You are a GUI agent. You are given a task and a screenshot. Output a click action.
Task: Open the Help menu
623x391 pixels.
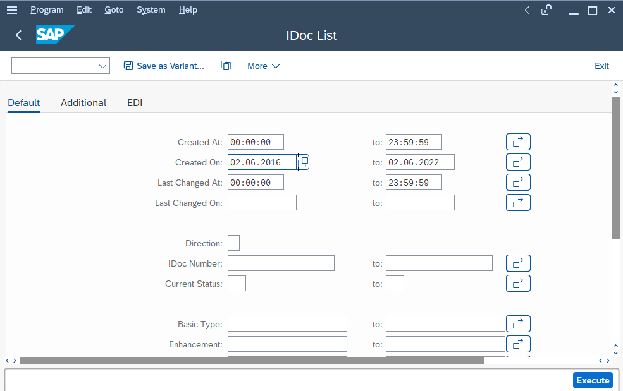188,10
